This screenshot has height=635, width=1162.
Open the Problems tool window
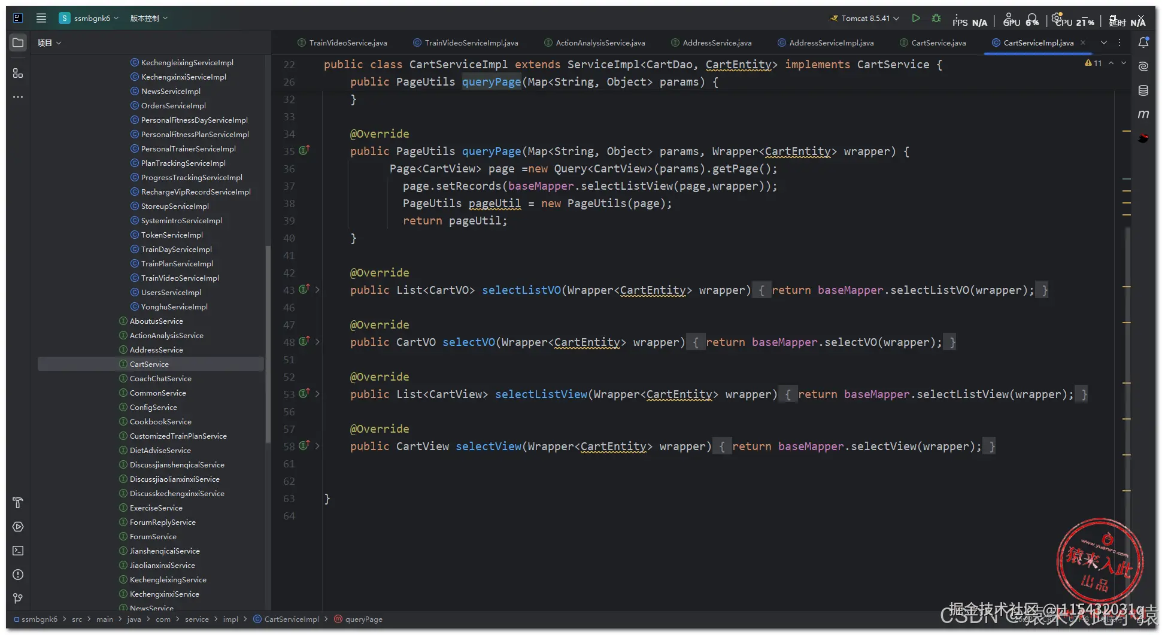pos(18,575)
